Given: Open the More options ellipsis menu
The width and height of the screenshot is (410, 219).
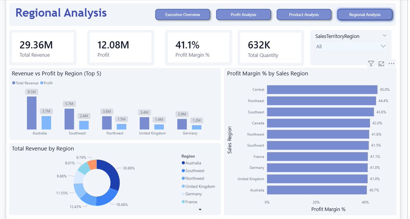Looking at the screenshot, I should (x=392, y=64).
